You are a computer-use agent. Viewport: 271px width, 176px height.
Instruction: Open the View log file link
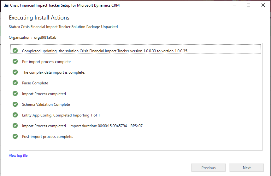(x=18, y=156)
